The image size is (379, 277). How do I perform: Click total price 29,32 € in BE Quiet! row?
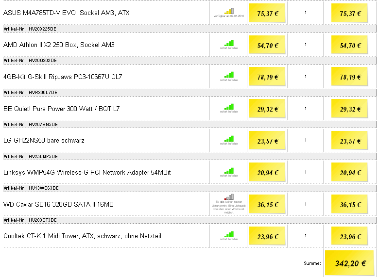click(349, 109)
